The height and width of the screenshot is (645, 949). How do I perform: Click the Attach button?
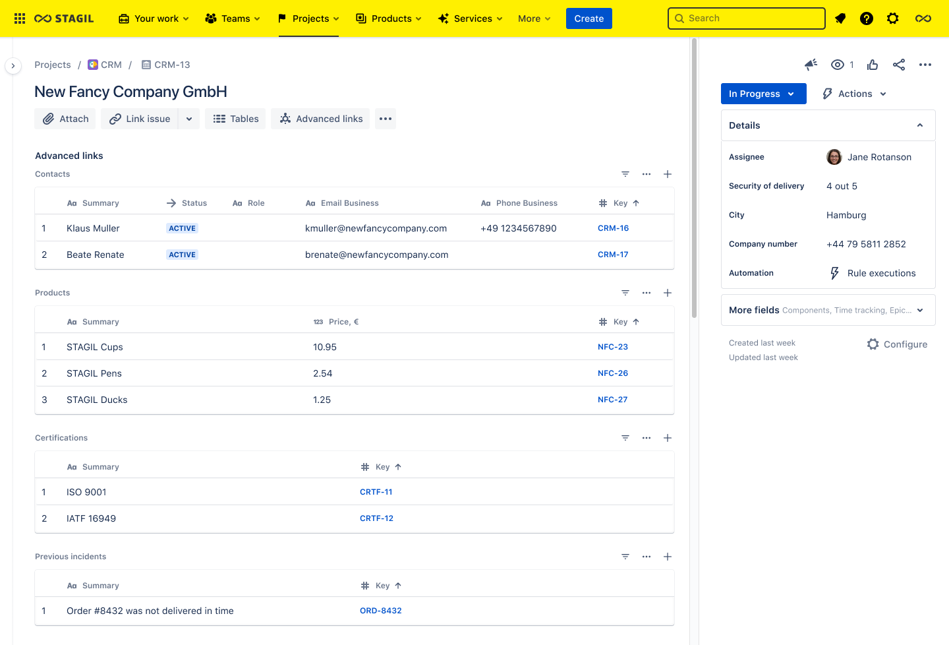(x=65, y=119)
